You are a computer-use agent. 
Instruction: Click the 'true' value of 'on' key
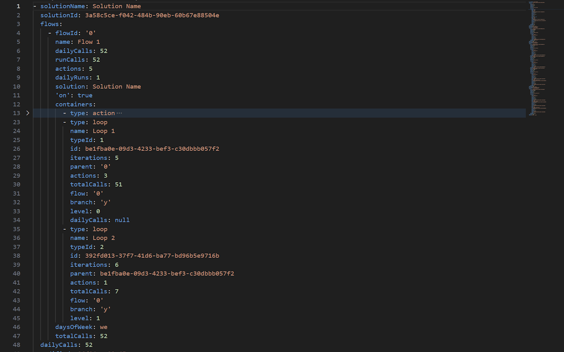[x=85, y=95]
